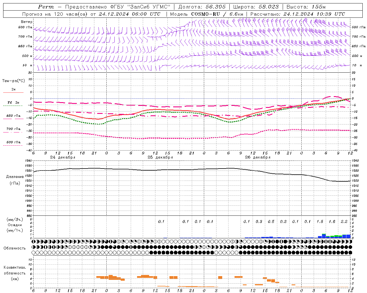Click the "Давление" pressure panel label
Screen dimensions: 367x293
pyautogui.click(x=15, y=177)
